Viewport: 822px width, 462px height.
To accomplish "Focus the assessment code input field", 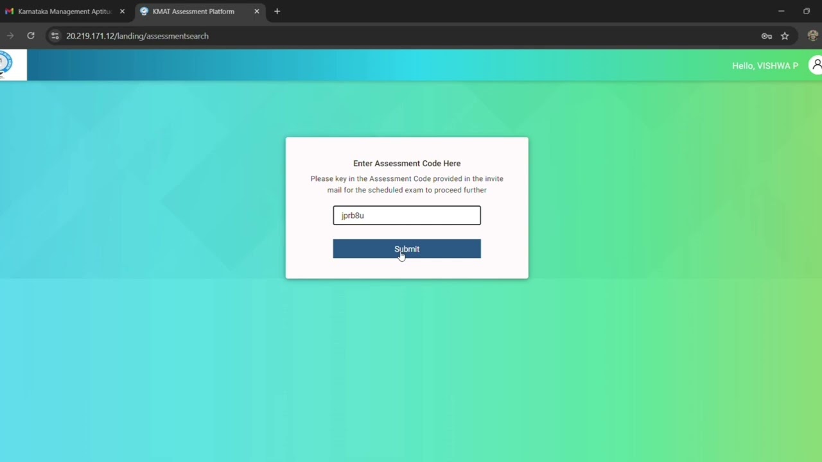I will tap(407, 216).
